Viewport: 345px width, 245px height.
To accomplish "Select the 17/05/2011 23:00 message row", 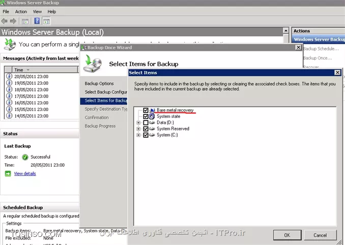I will tap(42, 96).
